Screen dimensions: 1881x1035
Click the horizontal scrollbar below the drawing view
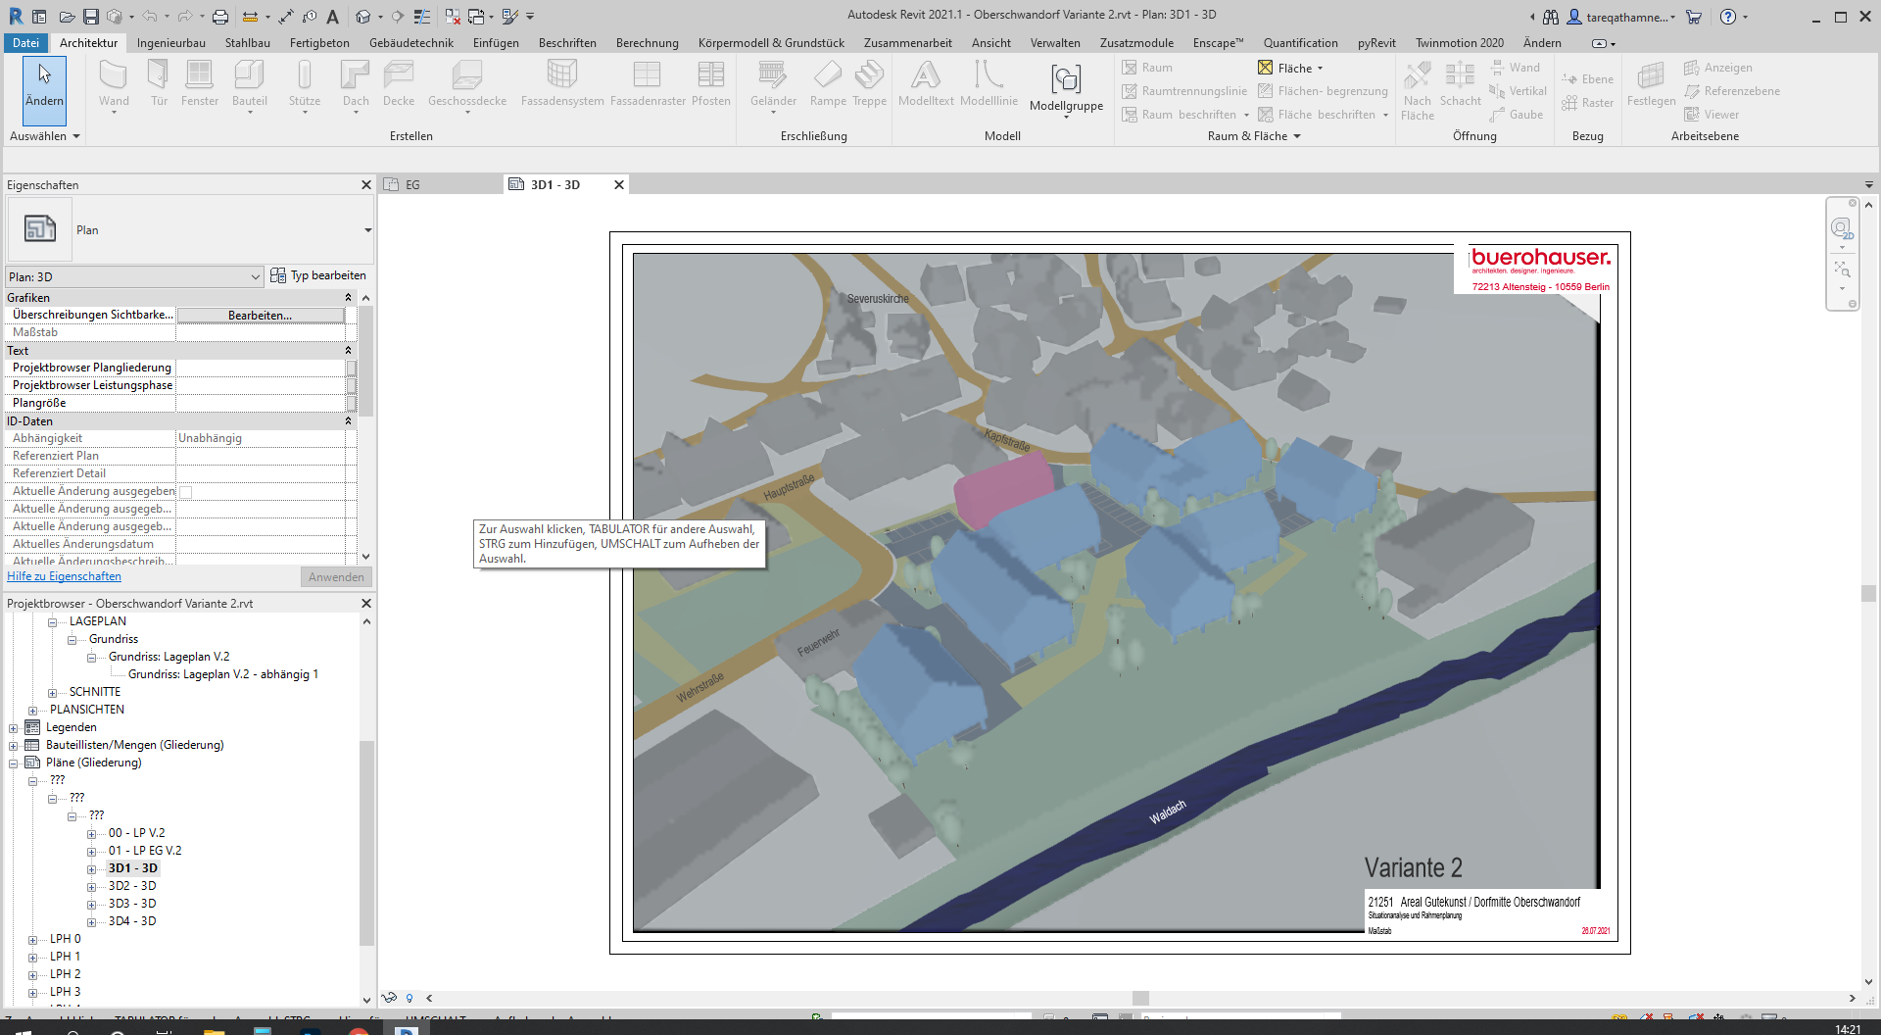click(1140, 999)
